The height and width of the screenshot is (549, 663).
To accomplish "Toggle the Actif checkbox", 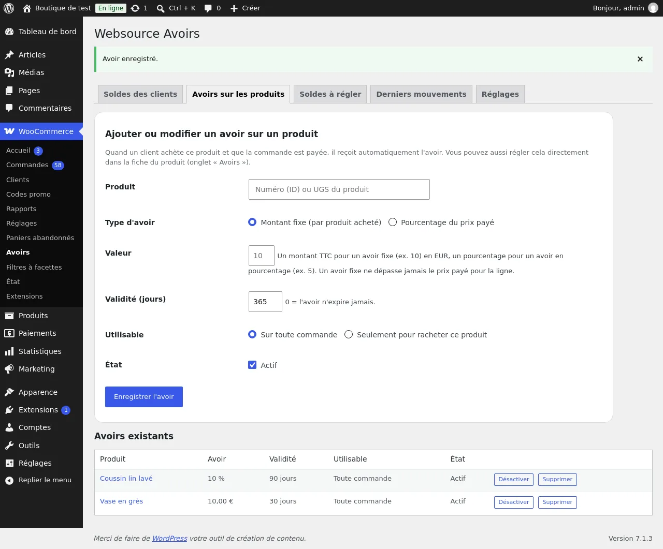I will point(252,365).
